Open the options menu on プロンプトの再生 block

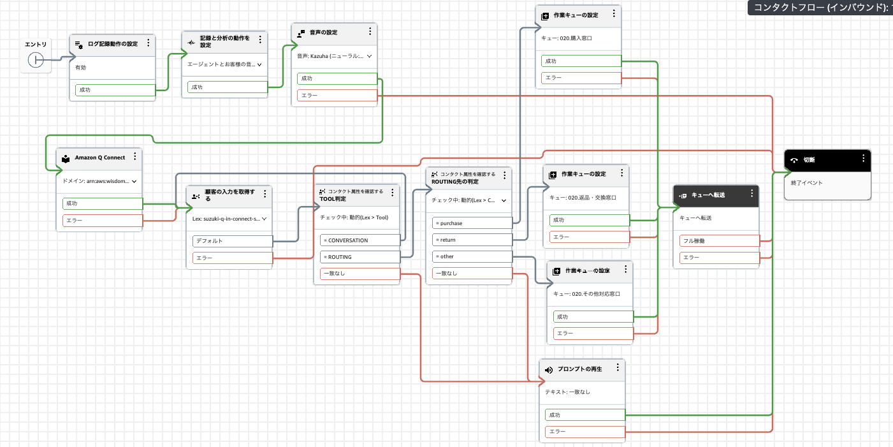click(616, 367)
